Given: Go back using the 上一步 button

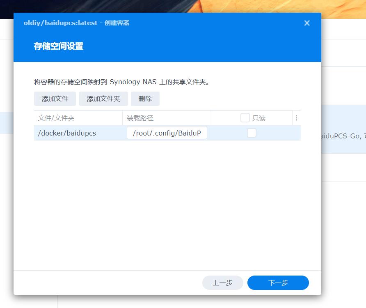Looking at the screenshot, I should [x=222, y=283].
